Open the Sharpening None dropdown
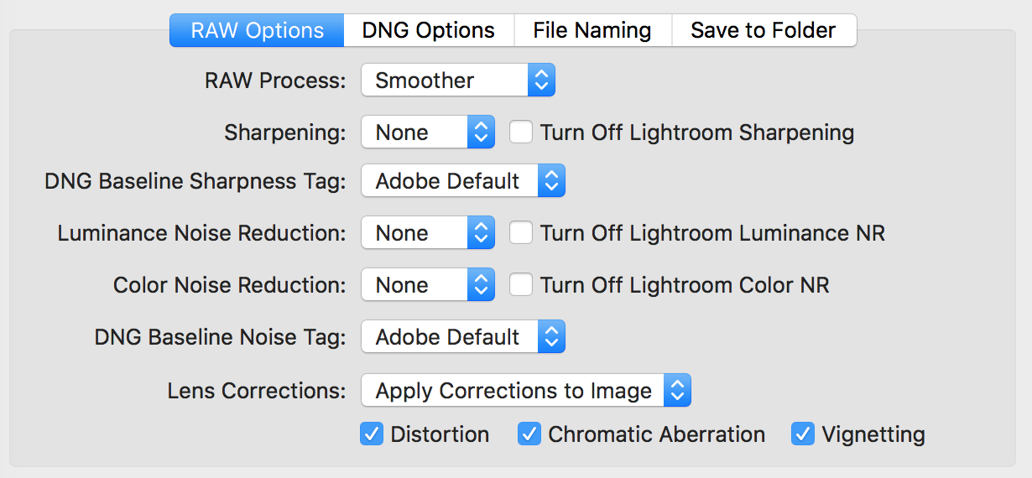Viewport: 1032px width, 478px height. (x=428, y=132)
